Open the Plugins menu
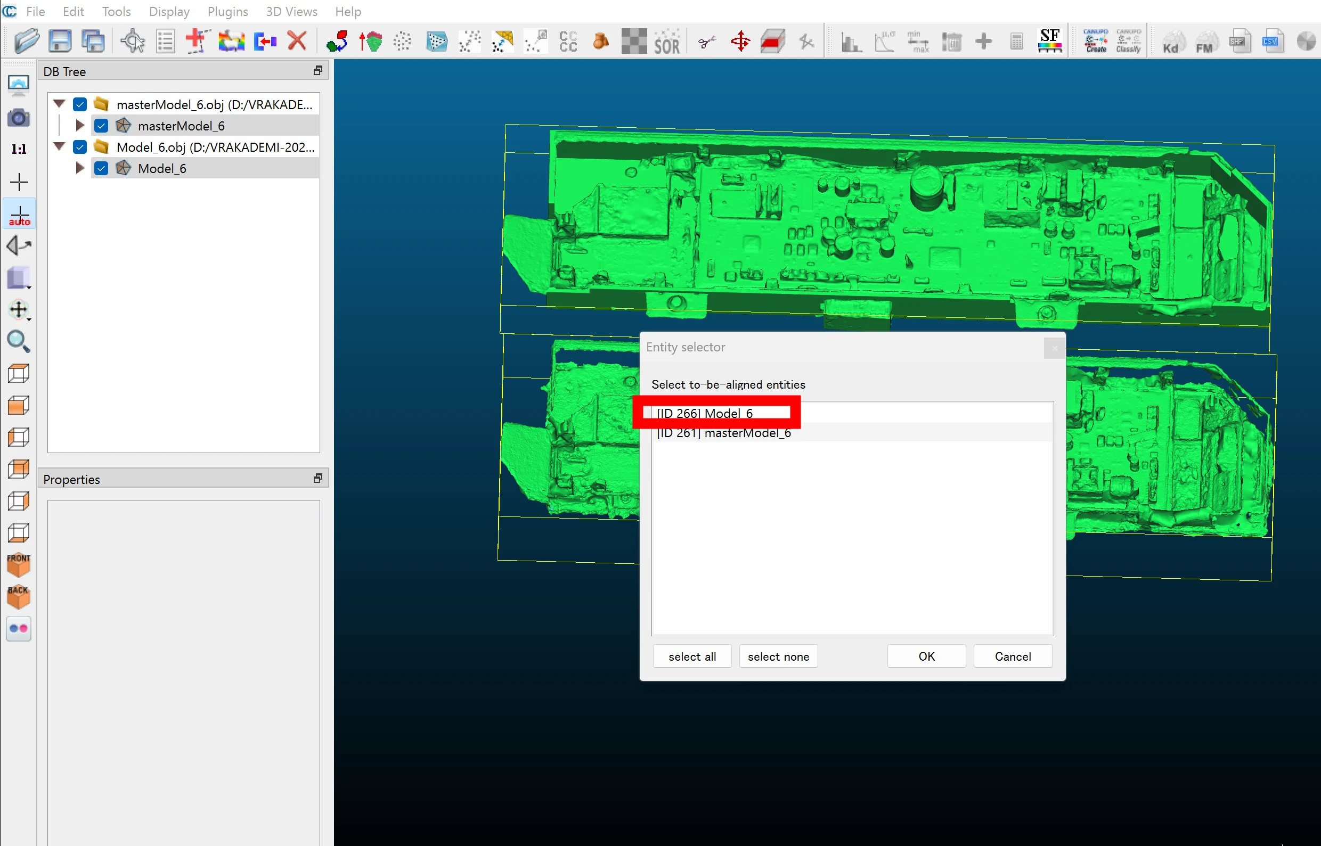 click(x=227, y=12)
